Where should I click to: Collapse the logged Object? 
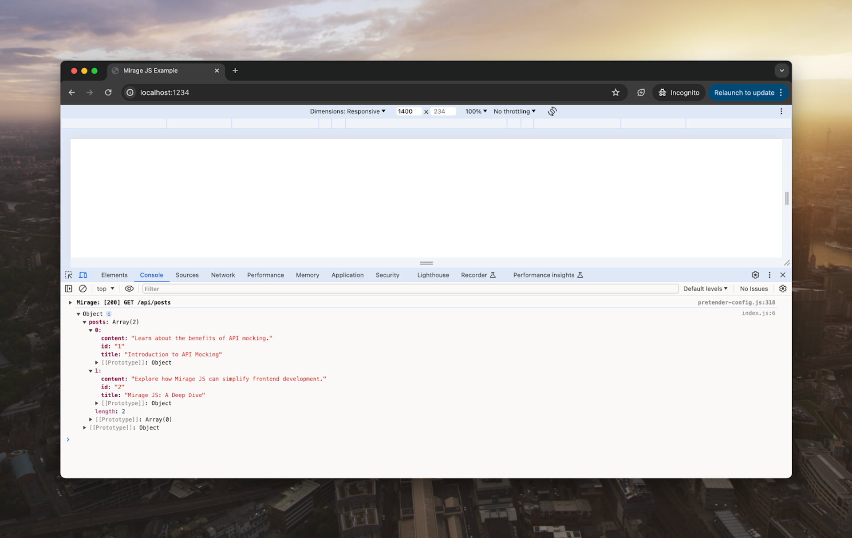[79, 314]
